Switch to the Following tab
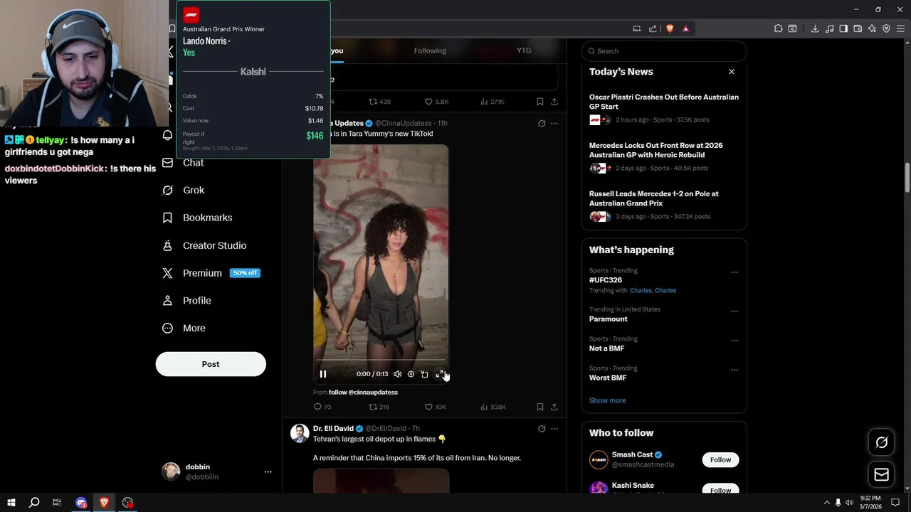 pos(430,50)
